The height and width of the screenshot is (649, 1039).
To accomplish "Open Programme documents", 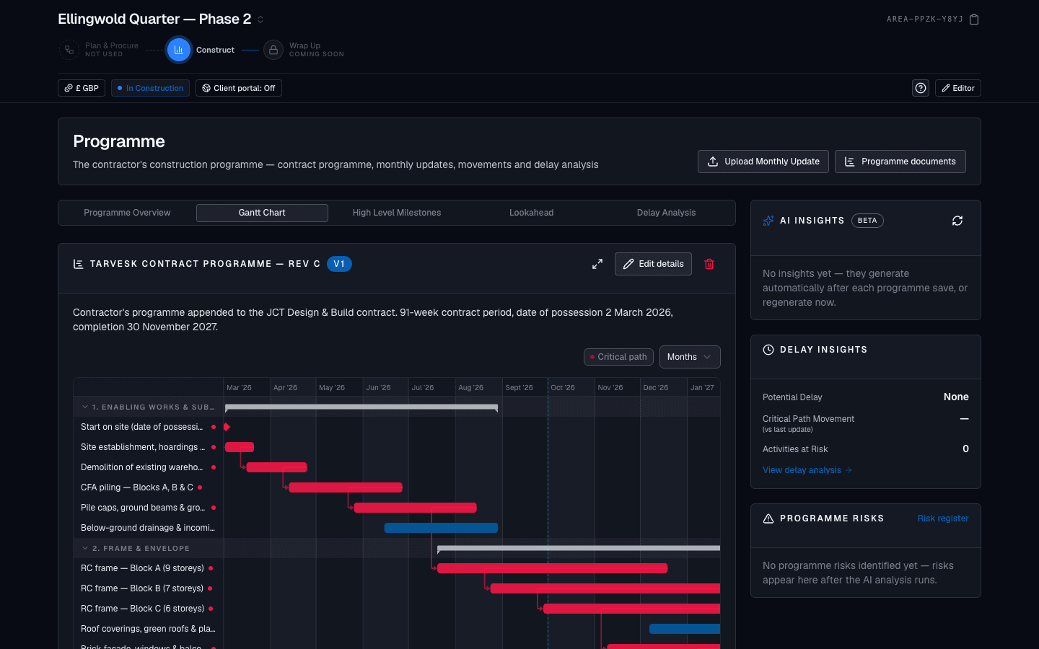I will pyautogui.click(x=900, y=162).
